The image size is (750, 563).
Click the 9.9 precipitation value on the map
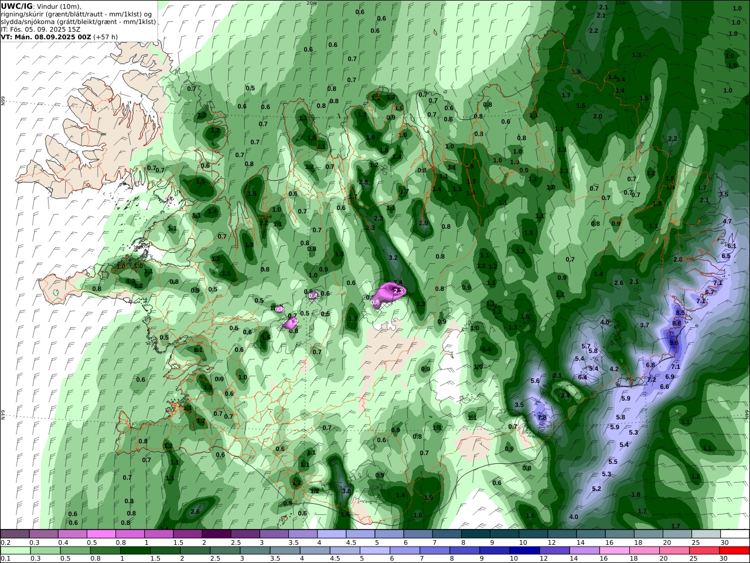674,343
